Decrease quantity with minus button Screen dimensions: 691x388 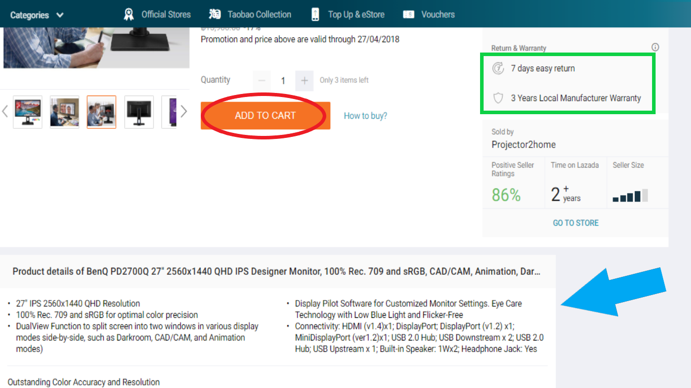pyautogui.click(x=262, y=80)
